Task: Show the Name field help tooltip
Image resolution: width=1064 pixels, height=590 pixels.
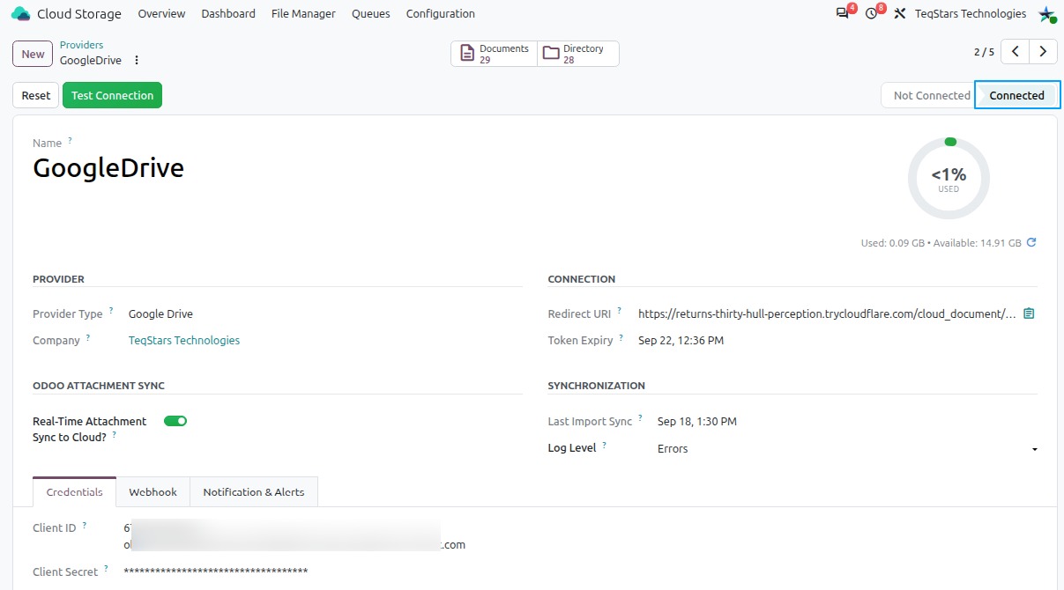Action: pyautogui.click(x=71, y=140)
